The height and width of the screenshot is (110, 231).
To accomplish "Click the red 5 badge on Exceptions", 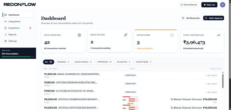I will tap(30, 28).
